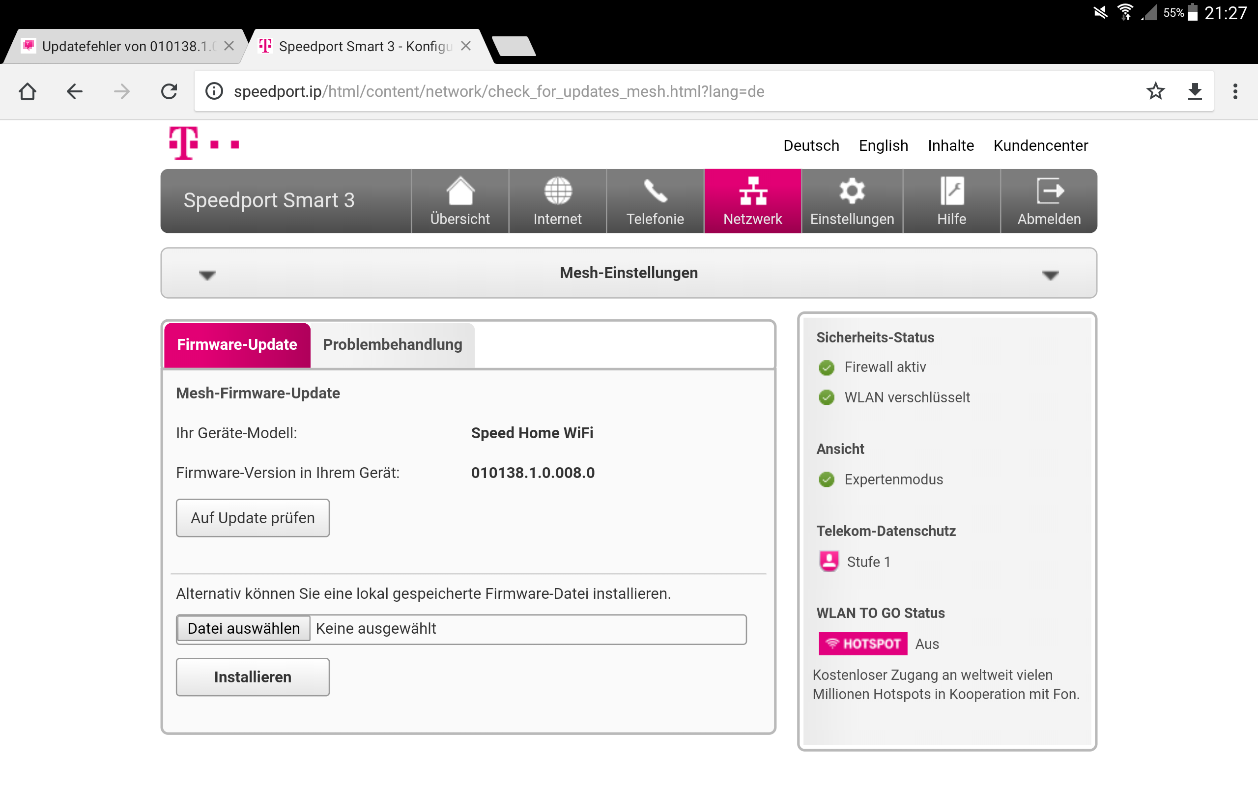Click the HOTSPOT badge
1258x786 pixels.
(x=863, y=644)
